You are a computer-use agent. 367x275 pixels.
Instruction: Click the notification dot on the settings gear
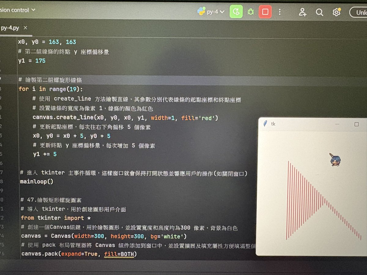[x=340, y=9]
